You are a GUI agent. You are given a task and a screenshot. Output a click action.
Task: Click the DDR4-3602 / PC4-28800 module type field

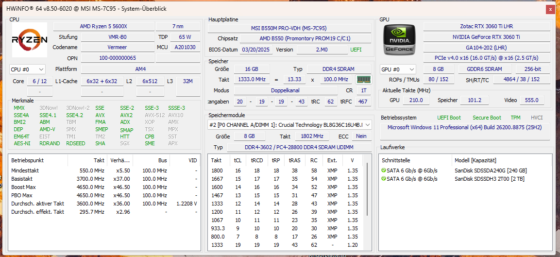click(x=299, y=147)
